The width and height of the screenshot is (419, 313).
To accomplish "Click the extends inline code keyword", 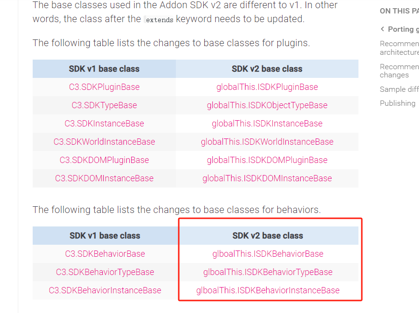I will pos(160,20).
